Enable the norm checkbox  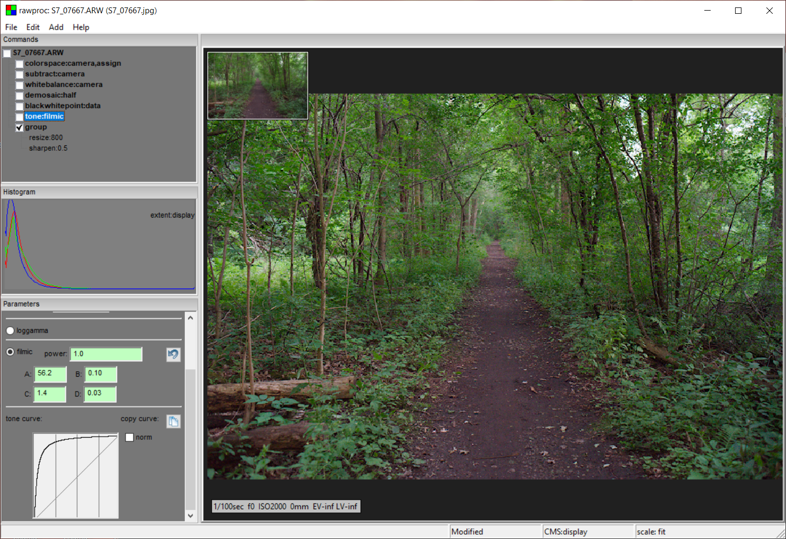(129, 437)
